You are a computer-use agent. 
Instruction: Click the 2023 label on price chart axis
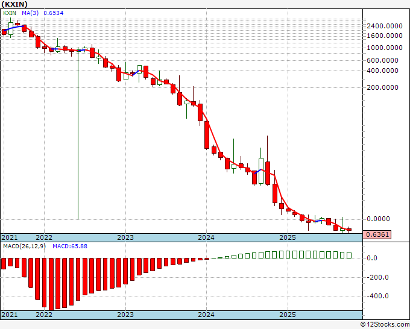point(125,237)
